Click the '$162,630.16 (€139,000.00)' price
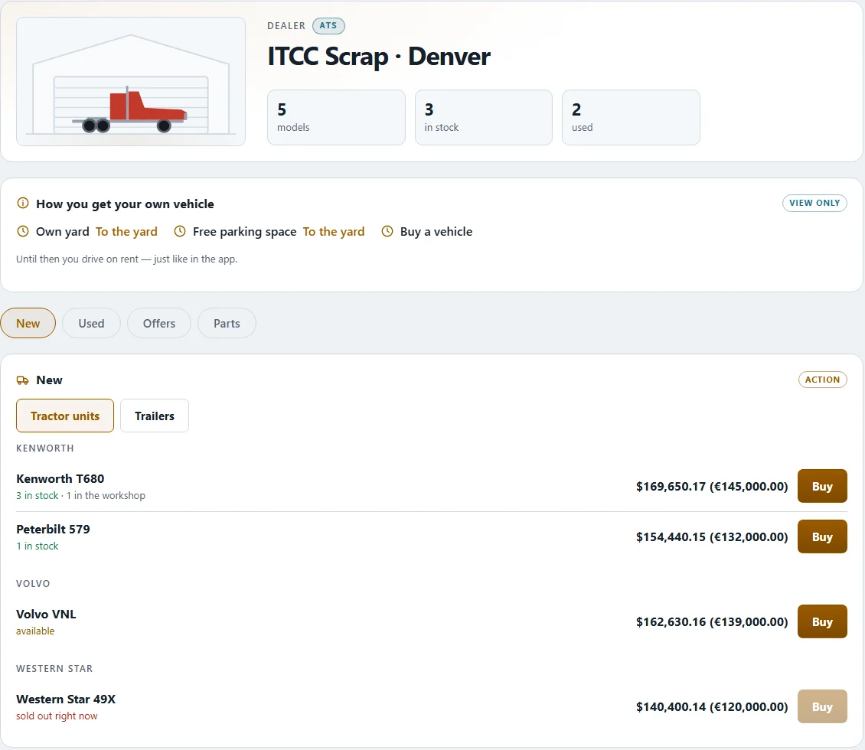The image size is (865, 750). pos(712,621)
